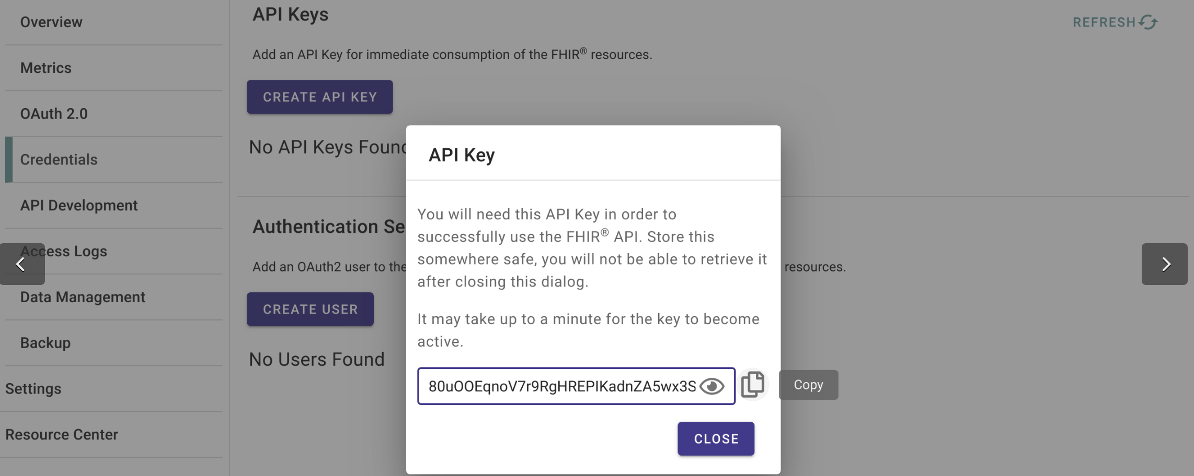Image resolution: width=1194 pixels, height=476 pixels.
Task: Open Data Management section
Action: [x=83, y=297]
